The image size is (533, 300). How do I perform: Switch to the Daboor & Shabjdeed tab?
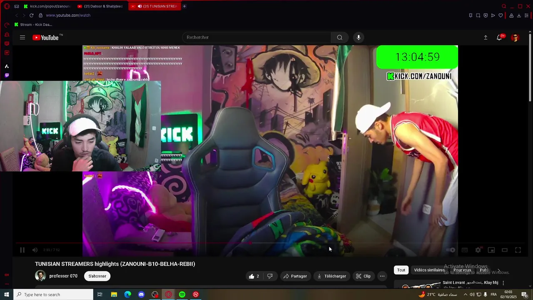tap(100, 6)
